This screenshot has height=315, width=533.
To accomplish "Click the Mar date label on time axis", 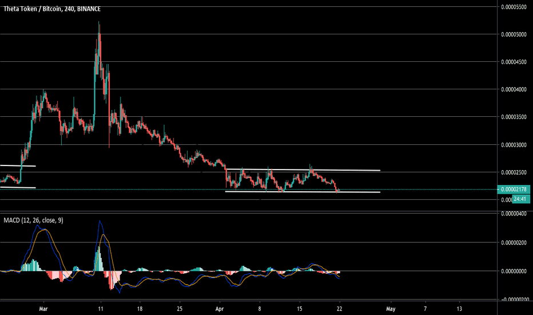I will click(x=43, y=309).
